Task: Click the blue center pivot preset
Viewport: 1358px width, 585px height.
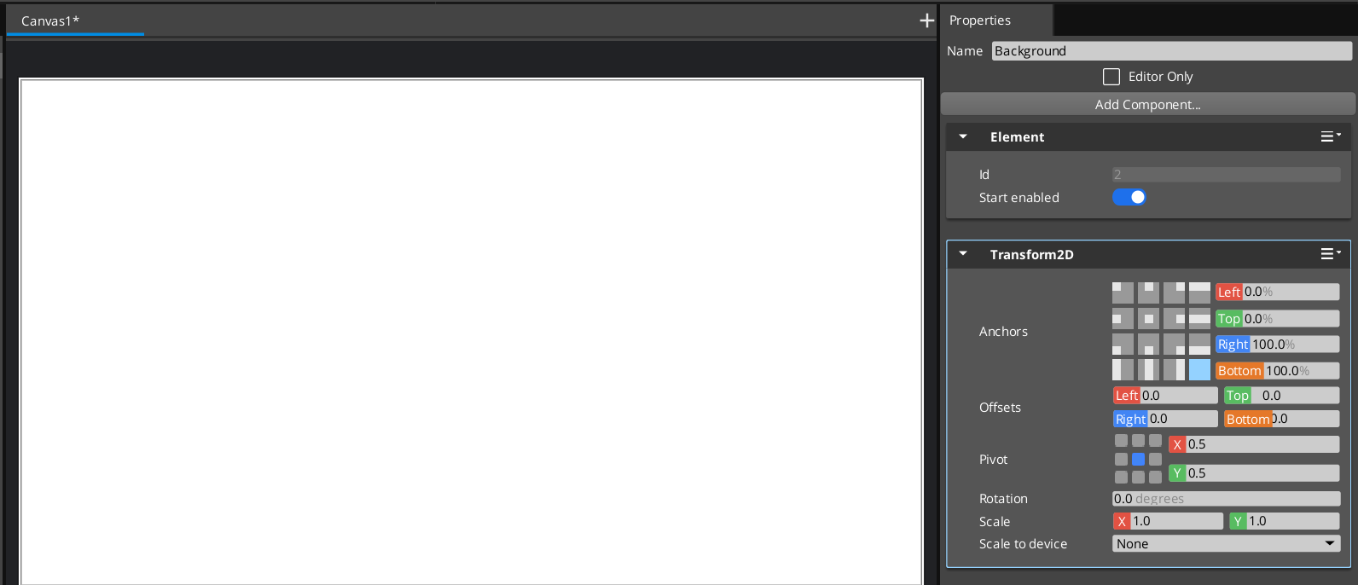Action: click(x=1138, y=459)
